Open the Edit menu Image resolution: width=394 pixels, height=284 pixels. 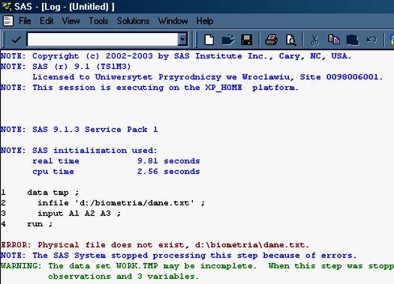47,21
